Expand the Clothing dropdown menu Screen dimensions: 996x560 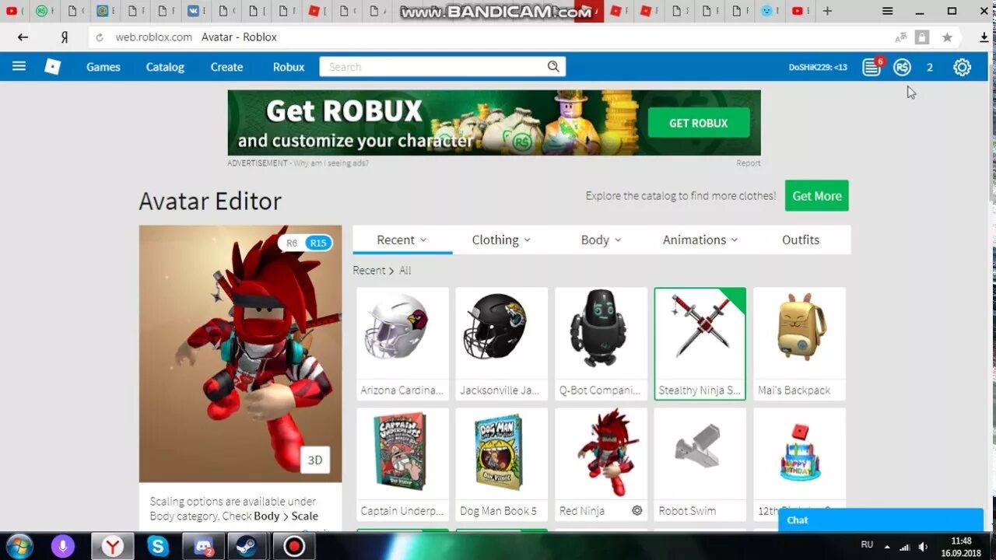coord(501,240)
